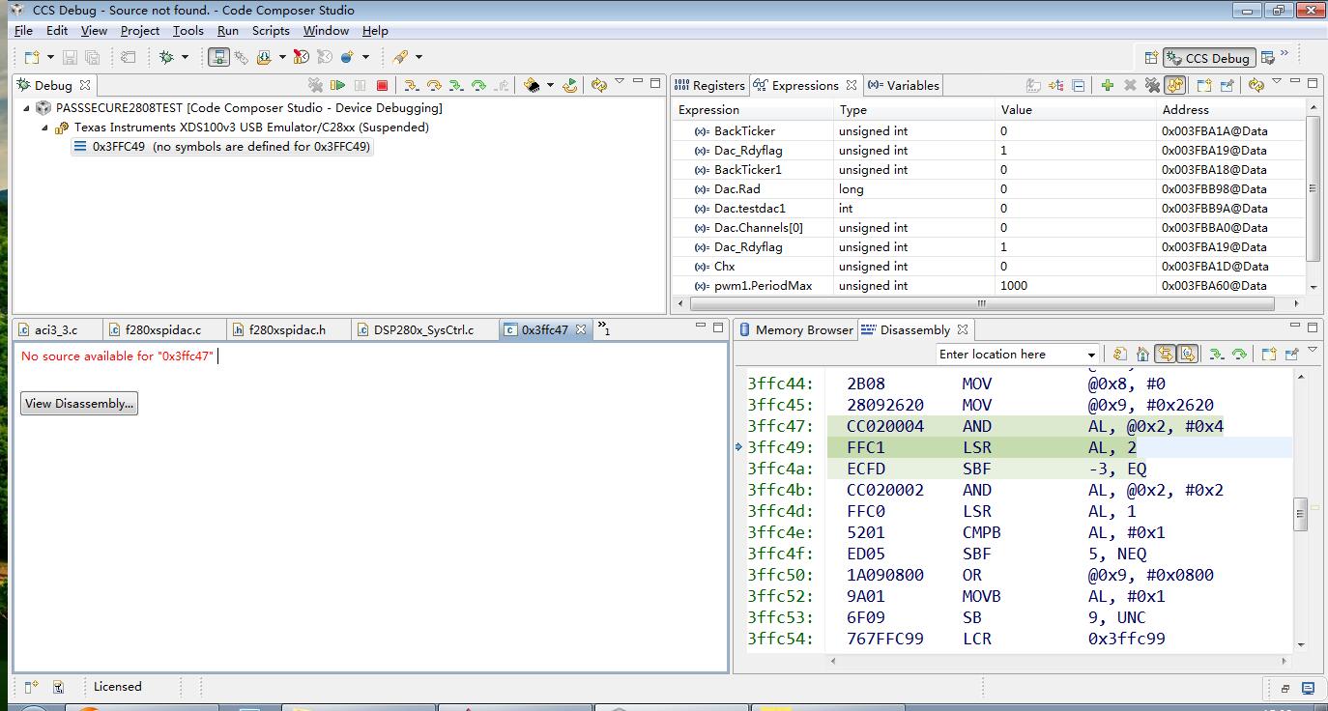The width and height of the screenshot is (1328, 711).
Task: Open the CCS Debug perspective button
Action: pyautogui.click(x=1208, y=58)
